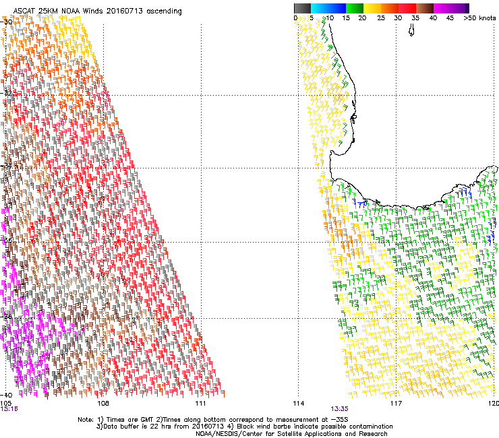
Task: Click the note line '3)Data buffer is 22 hrs'
Action: [x=244, y=427]
